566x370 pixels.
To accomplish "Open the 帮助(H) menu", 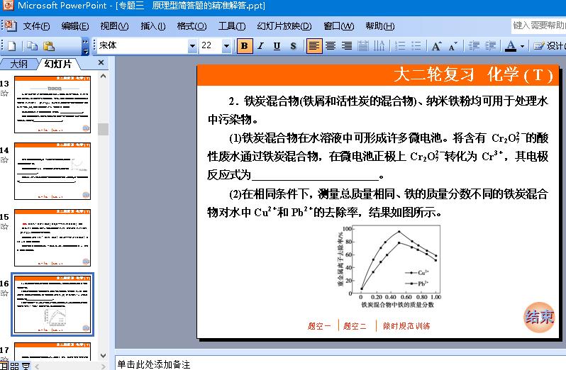I will 379,26.
